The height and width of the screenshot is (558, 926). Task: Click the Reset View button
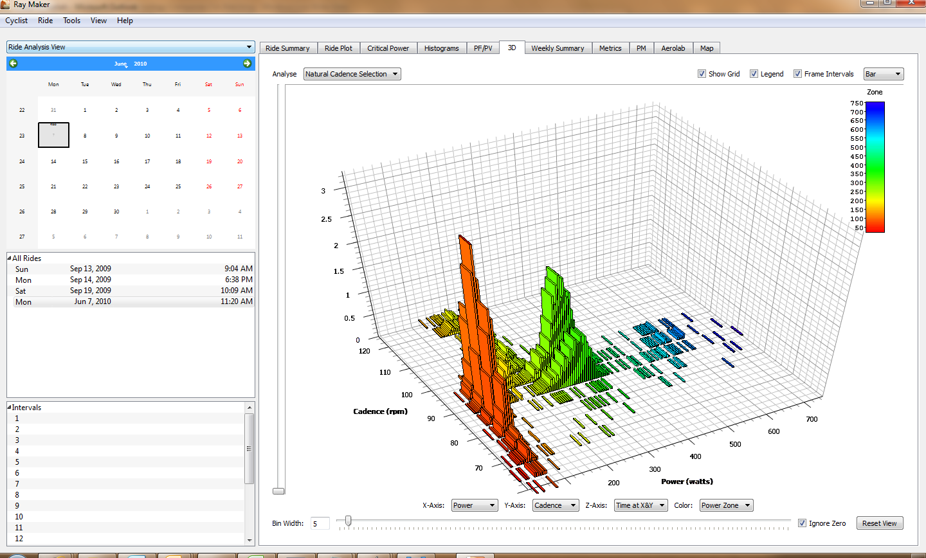click(x=880, y=523)
